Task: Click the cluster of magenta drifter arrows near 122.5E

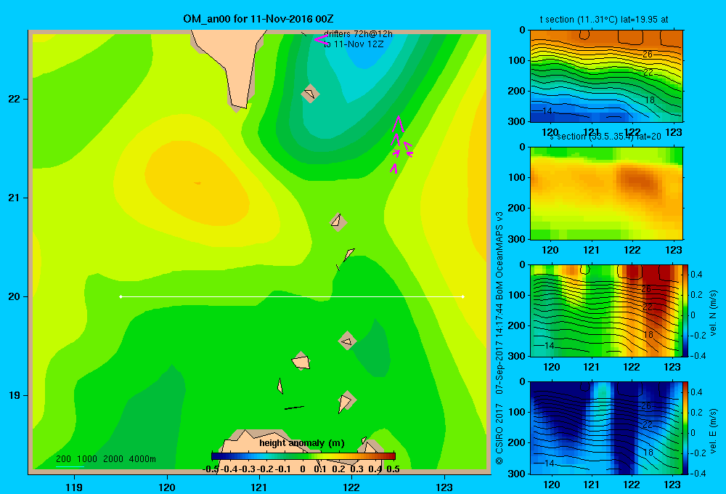Action: tap(400, 145)
